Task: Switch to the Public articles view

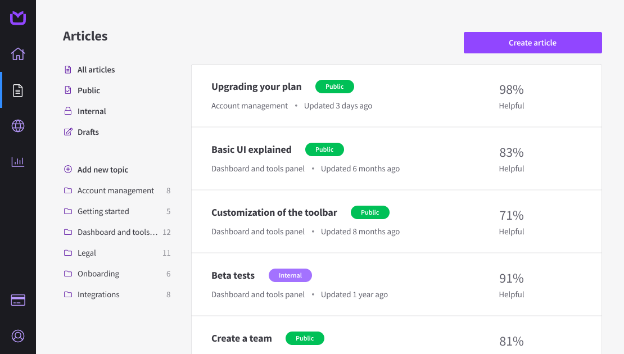Action: tap(88, 90)
